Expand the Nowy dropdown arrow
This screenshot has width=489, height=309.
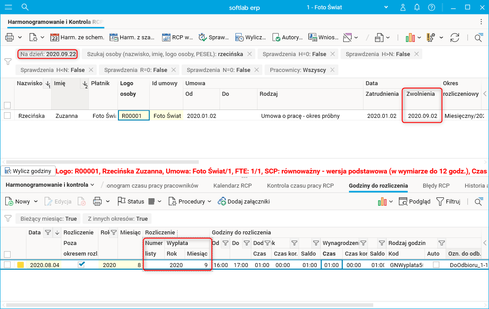(x=36, y=202)
